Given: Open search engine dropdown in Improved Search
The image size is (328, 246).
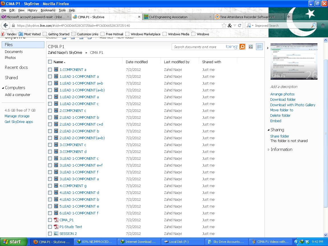Looking at the screenshot, I should click(x=253, y=26).
